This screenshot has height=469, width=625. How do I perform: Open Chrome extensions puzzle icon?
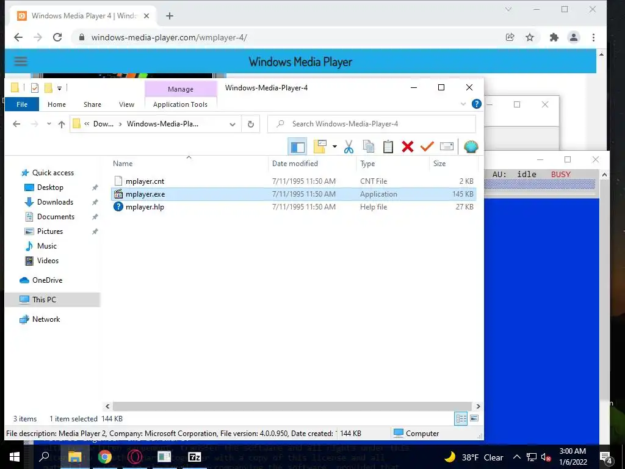pos(554,37)
